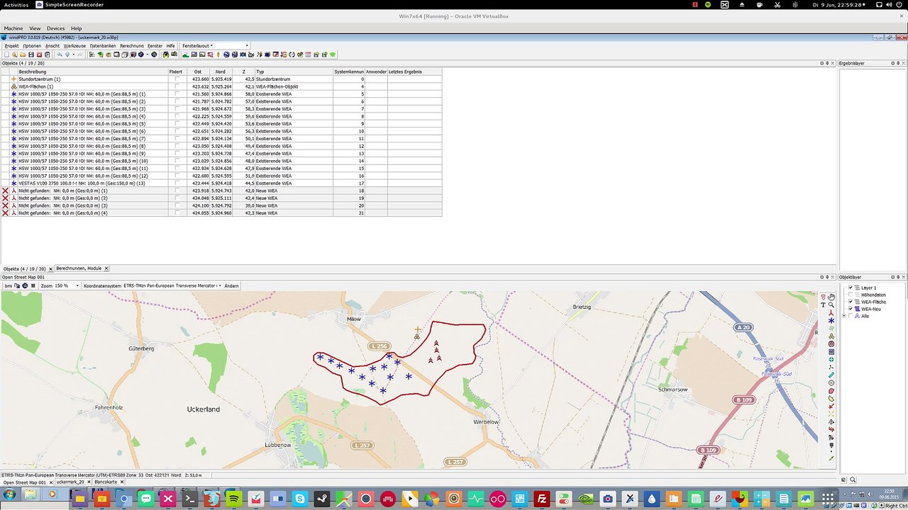This screenshot has height=510, width=908.
Task: Select the red arrow tool in map toolbar
Action: coord(831,407)
